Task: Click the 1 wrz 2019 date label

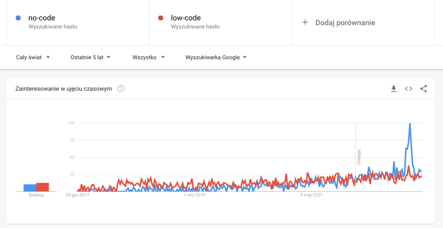Action: click(x=194, y=195)
